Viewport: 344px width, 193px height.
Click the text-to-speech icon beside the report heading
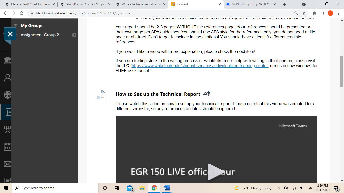click(206, 93)
